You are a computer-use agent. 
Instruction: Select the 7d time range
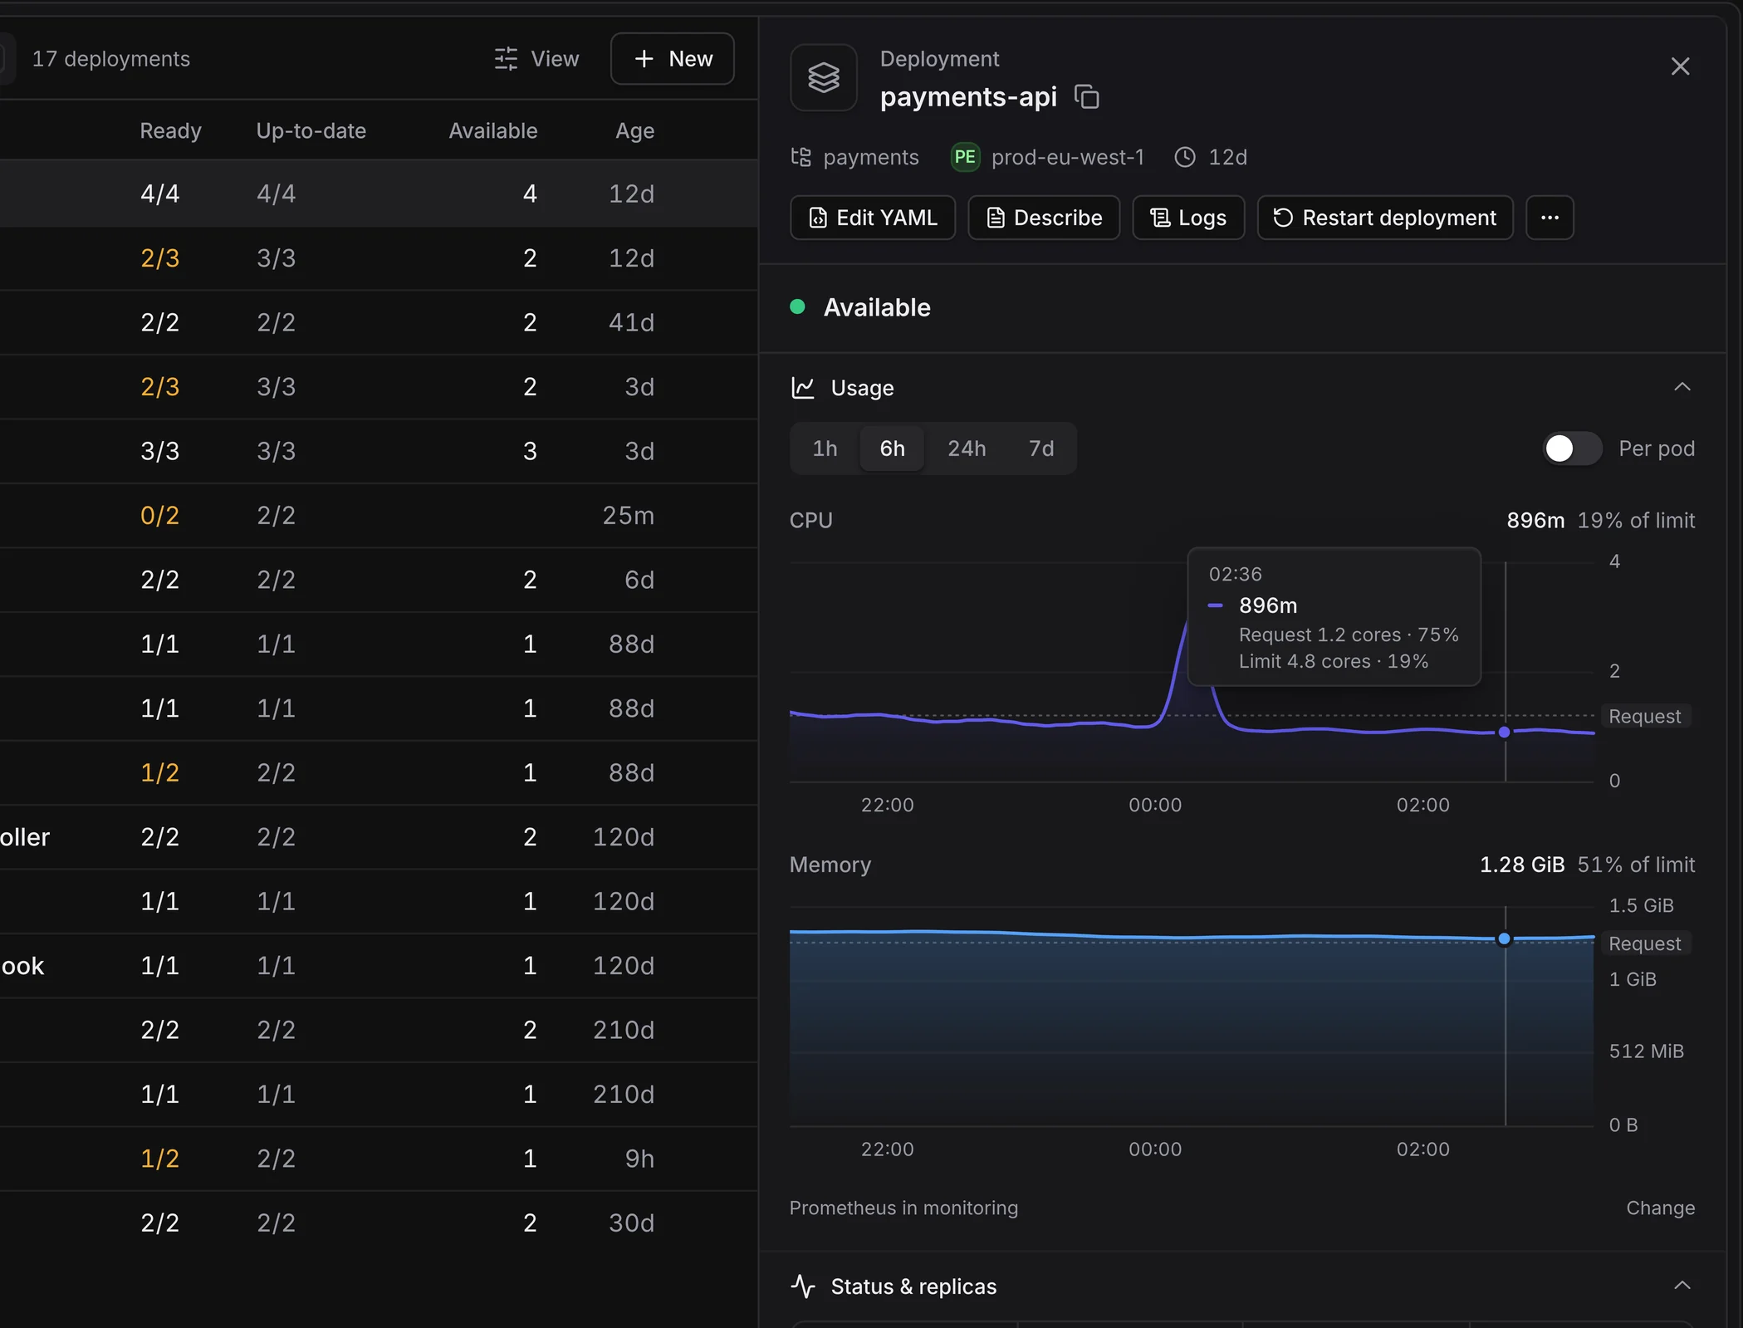pyautogui.click(x=1041, y=448)
